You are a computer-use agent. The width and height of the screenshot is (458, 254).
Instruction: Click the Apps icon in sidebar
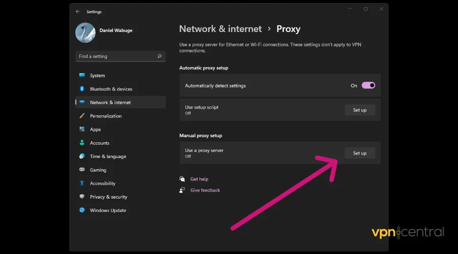click(x=82, y=130)
